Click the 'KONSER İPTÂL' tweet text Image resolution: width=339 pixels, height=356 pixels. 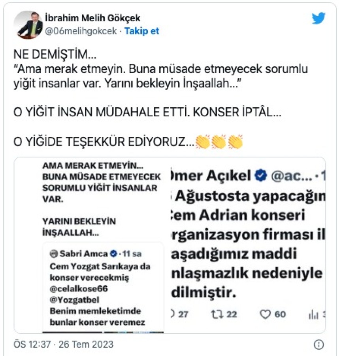point(237,112)
